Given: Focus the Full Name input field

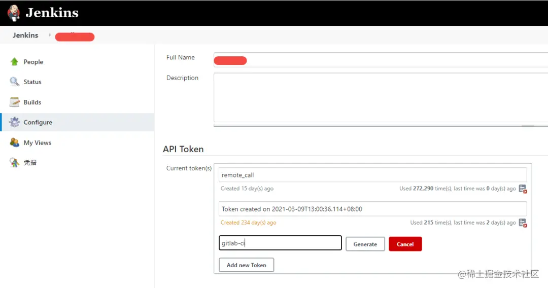Looking at the screenshot, I should 381,60.
